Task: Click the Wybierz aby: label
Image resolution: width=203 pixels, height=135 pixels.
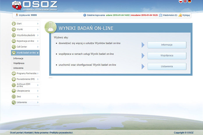Action: [x=61, y=37]
